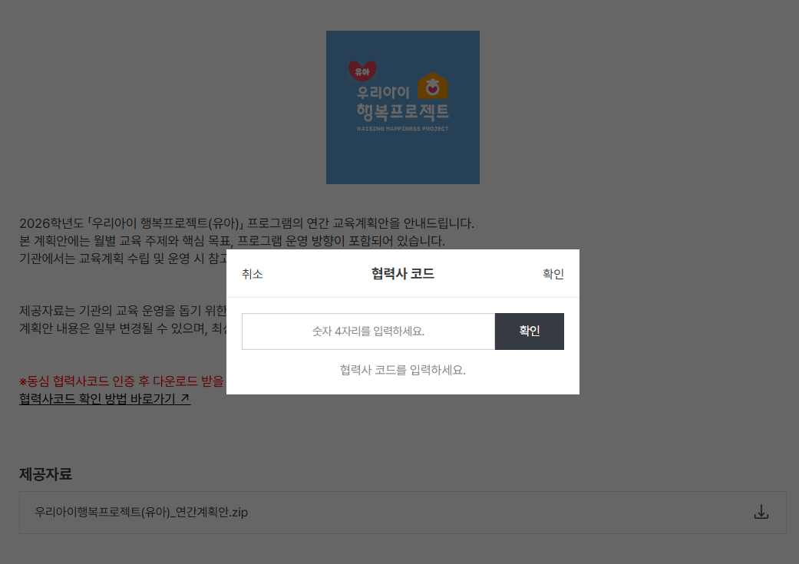
Task: Click the 우리아이 text inside the logo
Action: 383,92
